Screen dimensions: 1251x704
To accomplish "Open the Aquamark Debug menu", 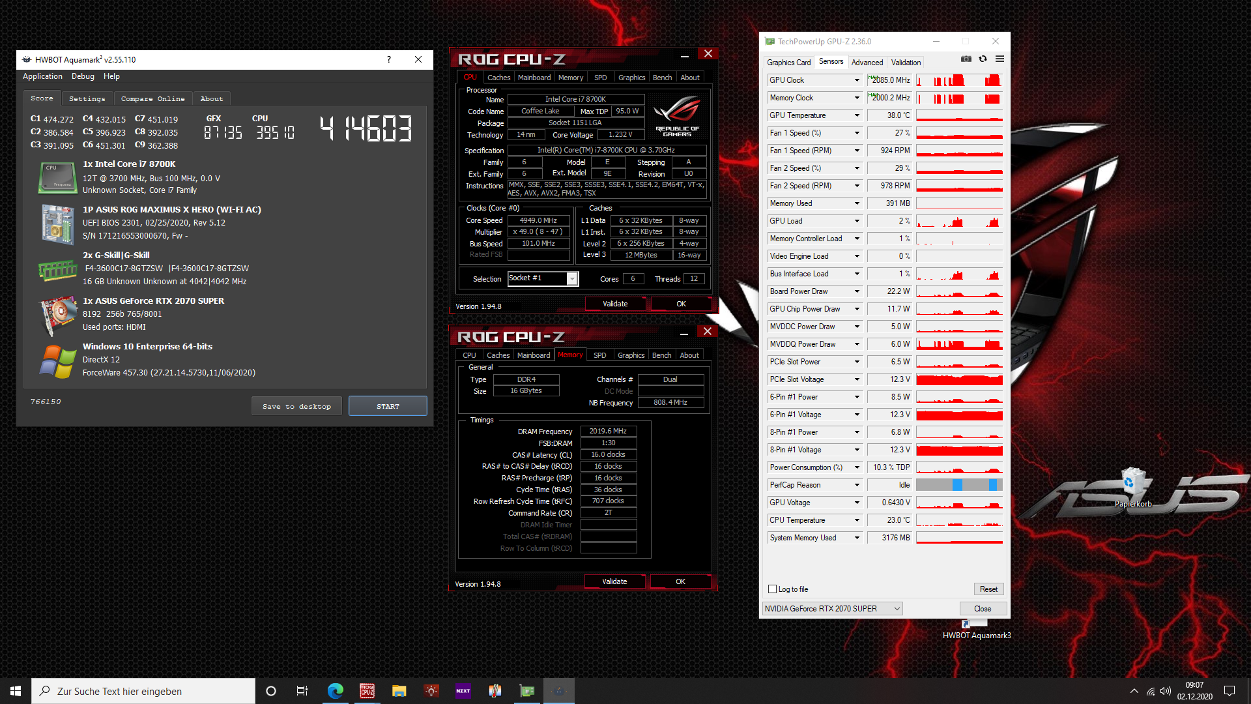I will [x=83, y=76].
